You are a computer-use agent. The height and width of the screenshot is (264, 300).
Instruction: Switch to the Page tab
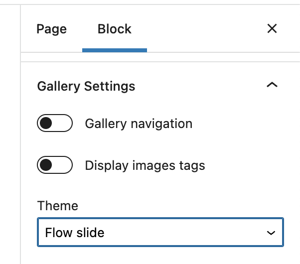(x=51, y=29)
